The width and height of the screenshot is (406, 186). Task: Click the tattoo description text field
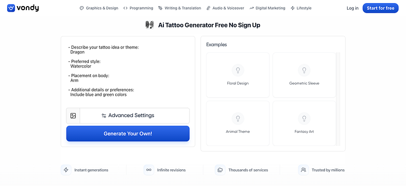coord(128,71)
